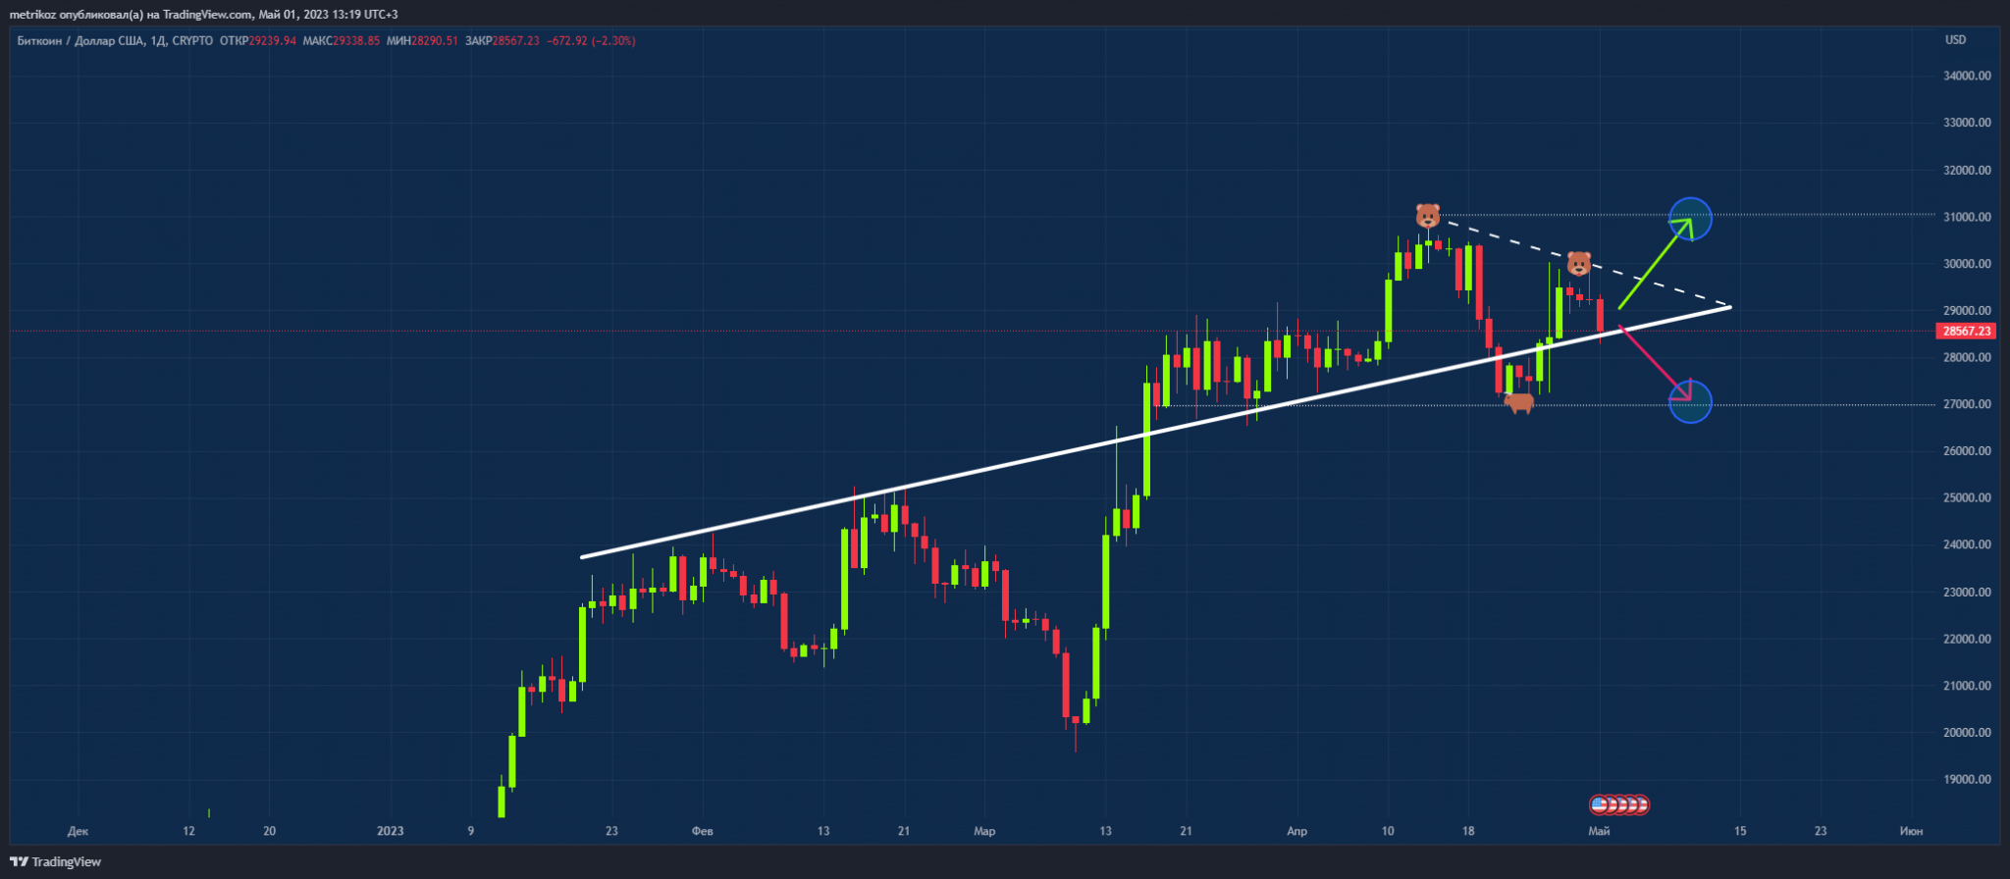This screenshot has height=879, width=2010.
Task: Click the TradingView logo at bottom
Action: (x=56, y=861)
